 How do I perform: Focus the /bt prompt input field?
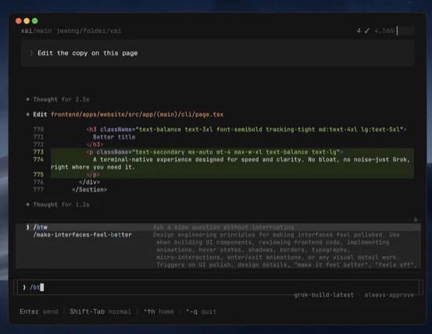pyautogui.click(x=218, y=287)
